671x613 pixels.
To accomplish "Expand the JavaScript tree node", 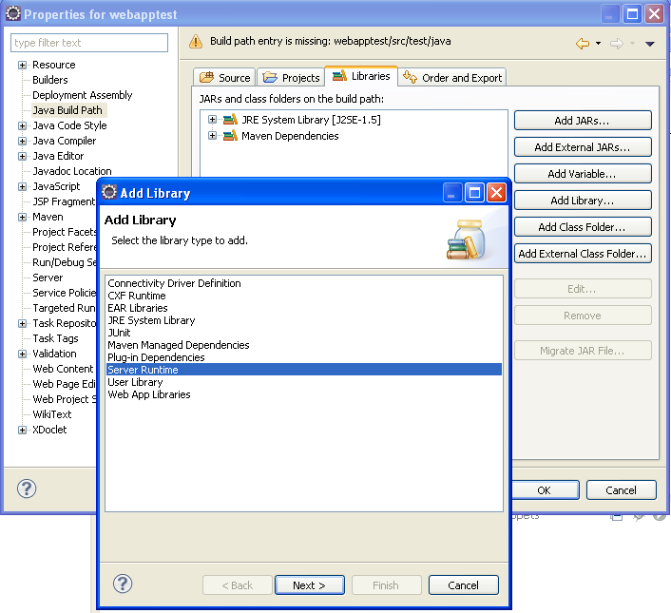I will pyautogui.click(x=22, y=187).
